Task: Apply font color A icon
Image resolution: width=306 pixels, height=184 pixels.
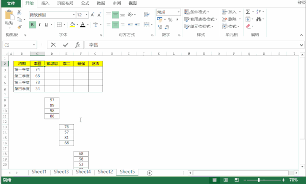Action: click(x=83, y=25)
